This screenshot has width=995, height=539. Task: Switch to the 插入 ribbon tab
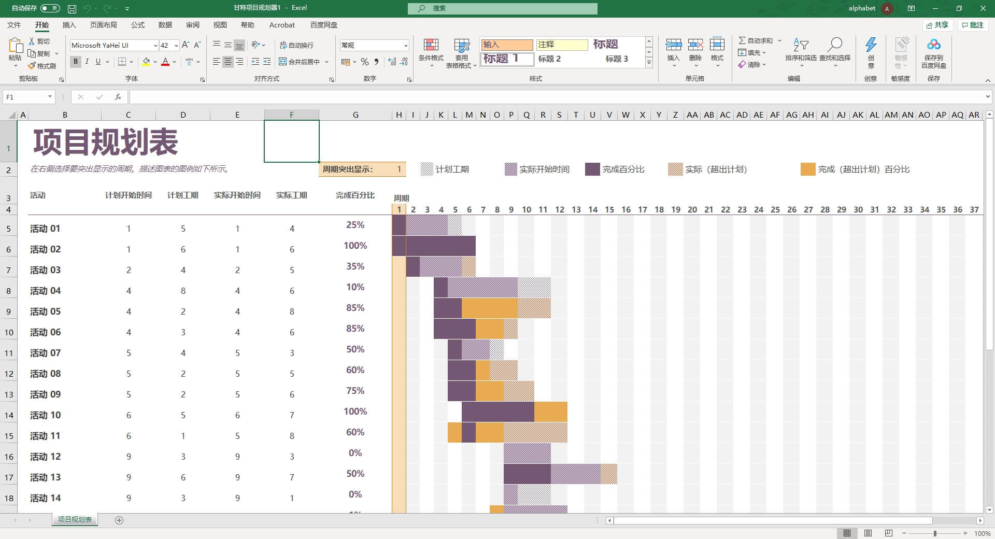click(x=69, y=25)
